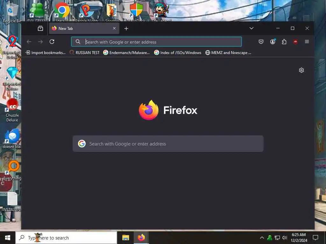The width and height of the screenshot is (326, 244).
Task: Select Google Chrome desktop shortcut
Action: coord(62,12)
